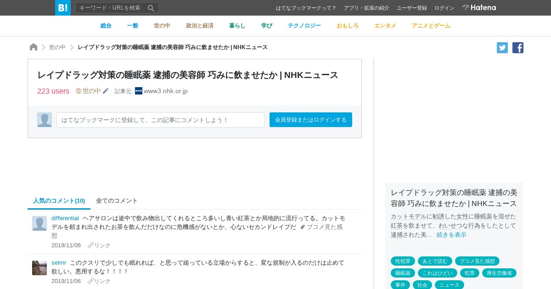The image size is (551, 289).
Task: Select the アニメとゲーム category
Action: 431,26
